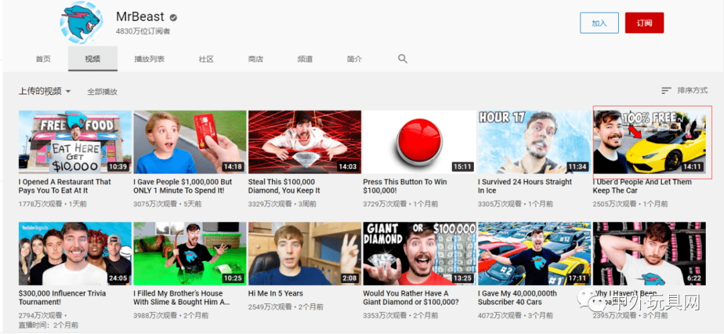Open the Hour 17 ice video thumbnail
Screen dimensions: 724x334
click(x=534, y=142)
